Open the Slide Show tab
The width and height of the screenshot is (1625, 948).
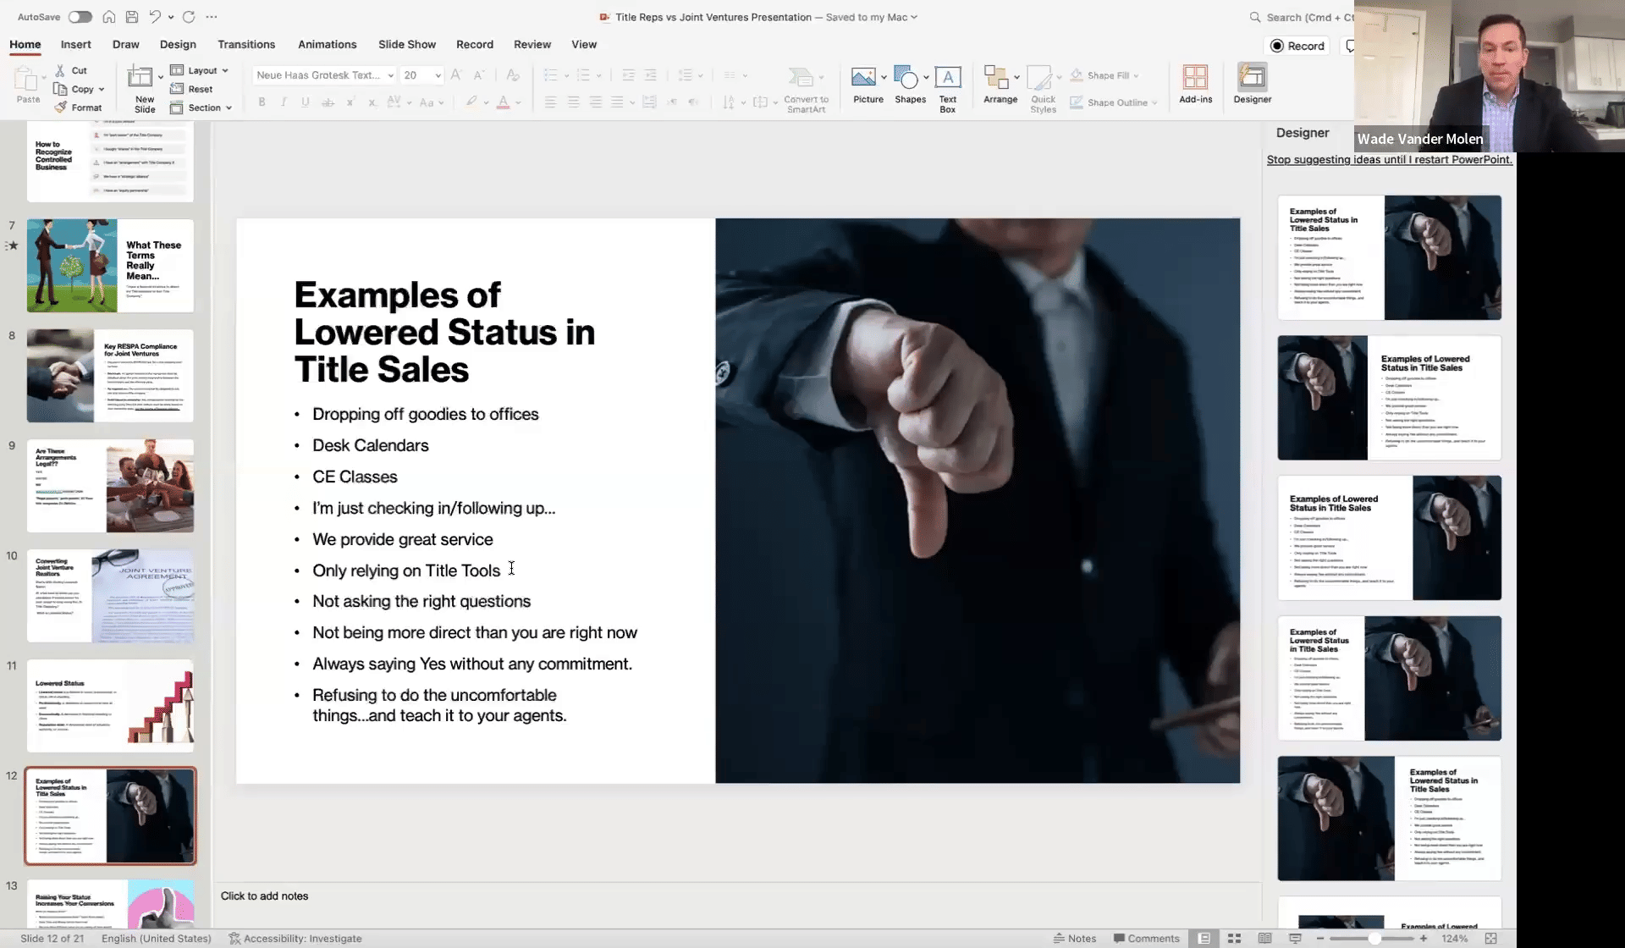(x=406, y=44)
